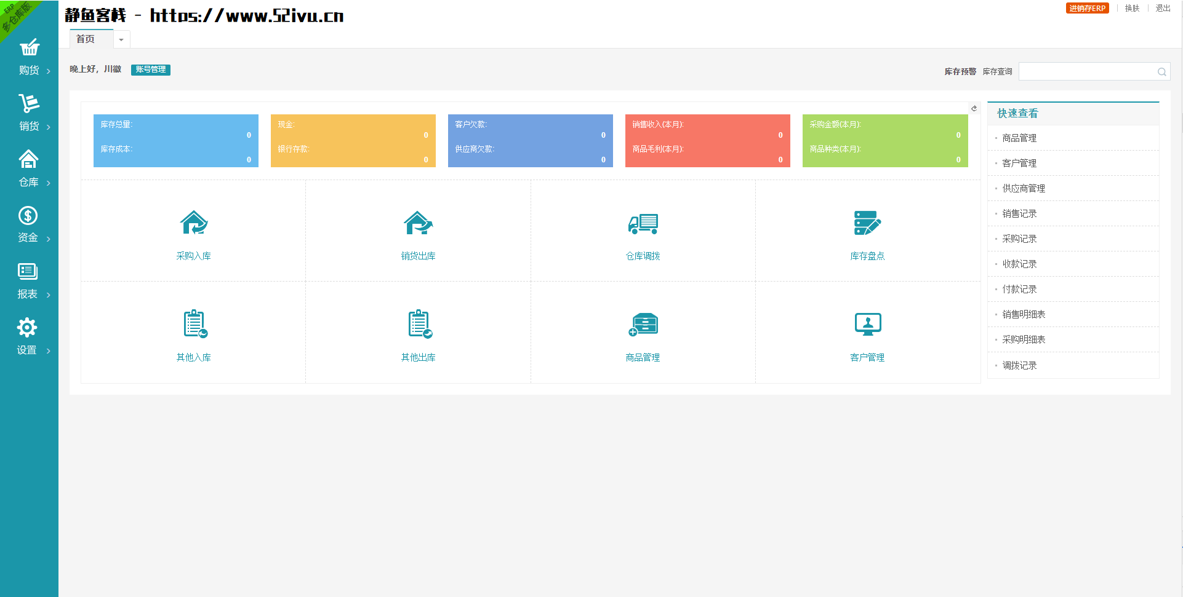Open 销售记录 in quick view list
This screenshot has width=1183, height=597.
[1019, 213]
